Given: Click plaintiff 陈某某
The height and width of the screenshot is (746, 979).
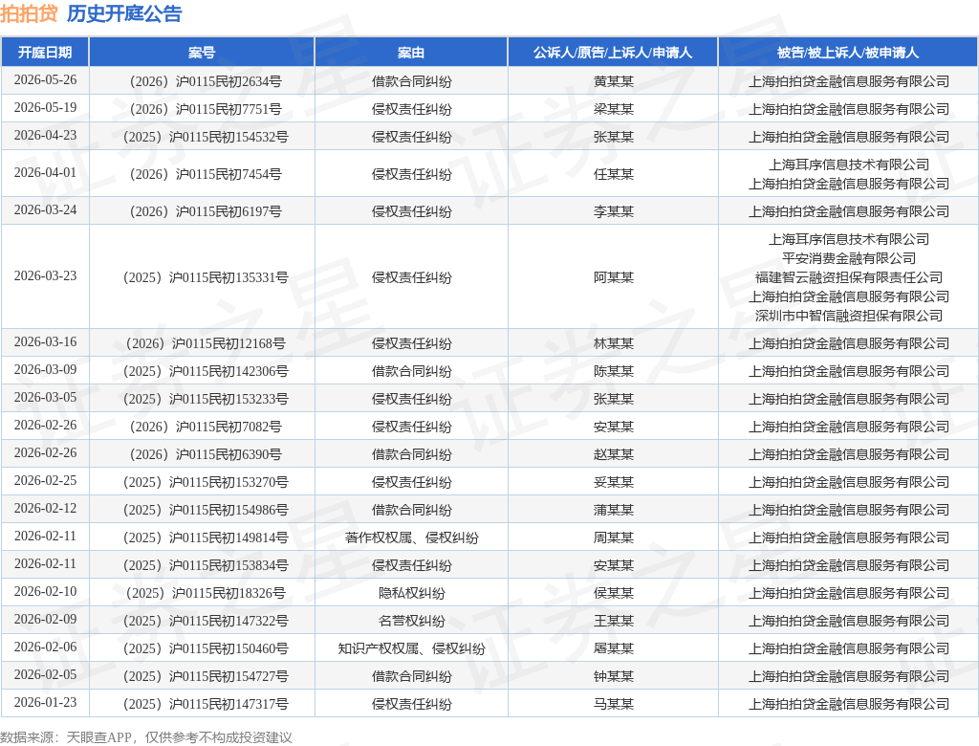Looking at the screenshot, I should pyautogui.click(x=613, y=371).
